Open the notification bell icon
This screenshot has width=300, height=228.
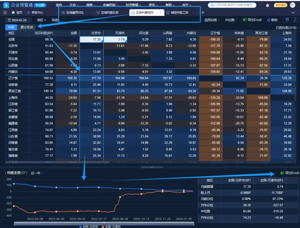tap(267, 5)
